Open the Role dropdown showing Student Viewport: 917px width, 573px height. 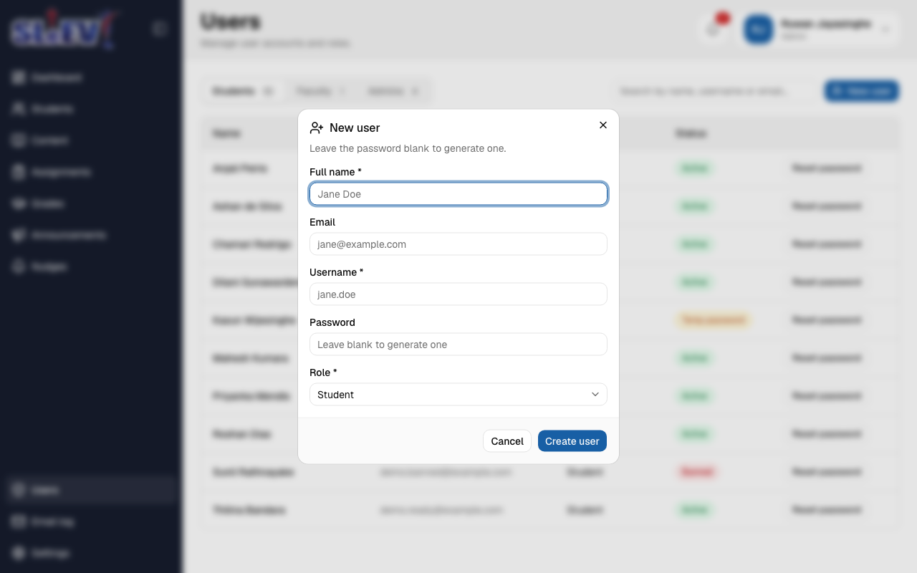tap(458, 395)
